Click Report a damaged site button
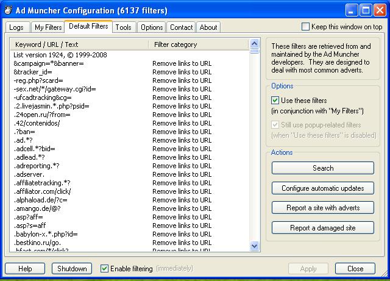 pos(323,228)
